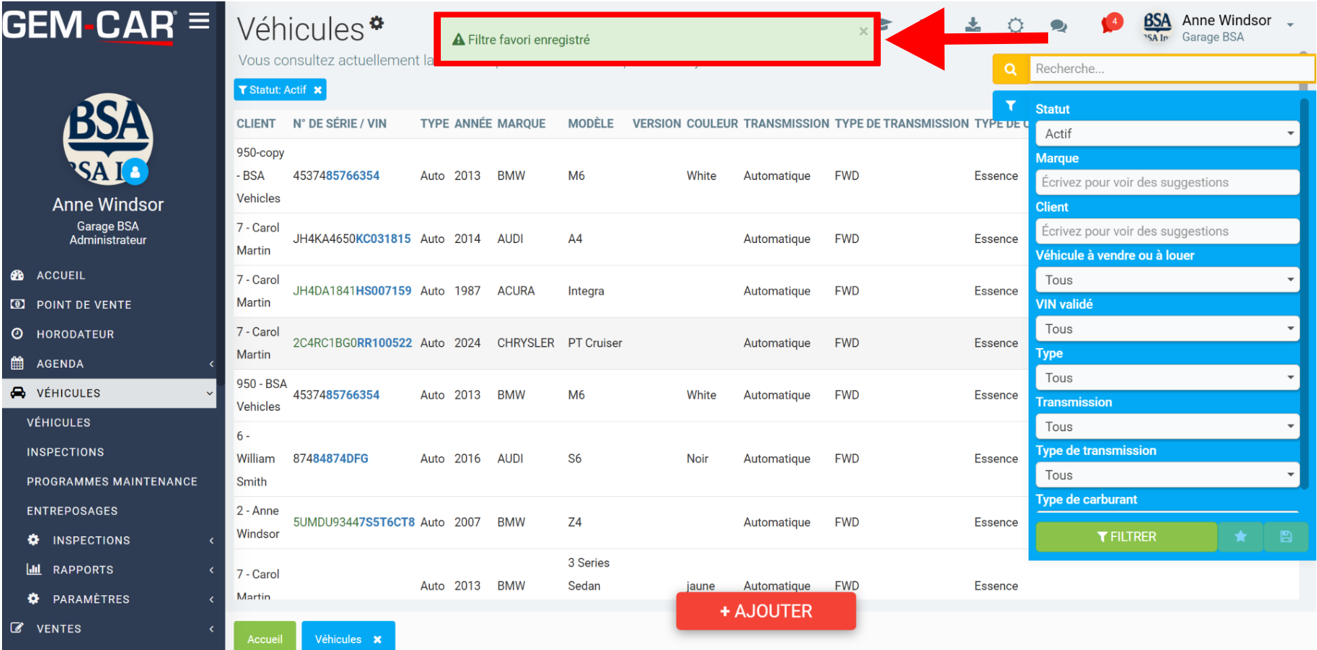Click the red AJOUTER button
Screen dimensions: 1317x650
766,611
